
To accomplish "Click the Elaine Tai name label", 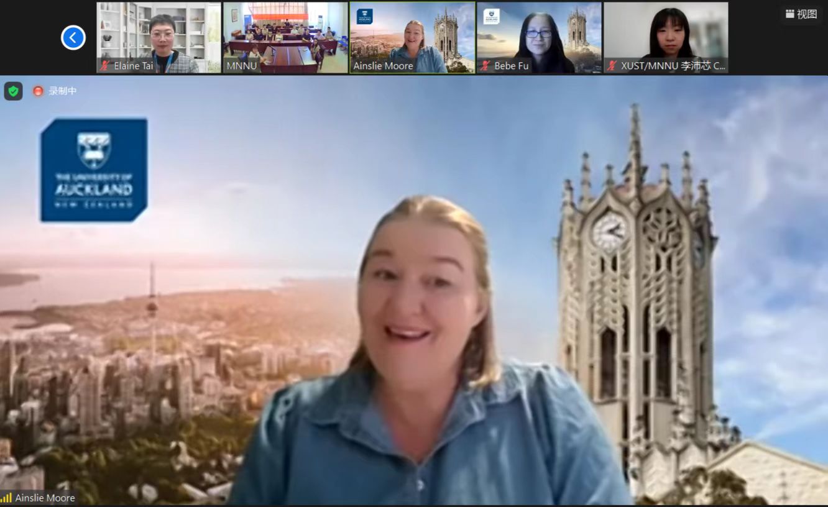I will tap(133, 66).
